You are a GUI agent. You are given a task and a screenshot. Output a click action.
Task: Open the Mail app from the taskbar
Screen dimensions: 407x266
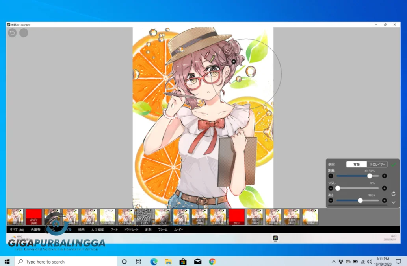click(198, 262)
